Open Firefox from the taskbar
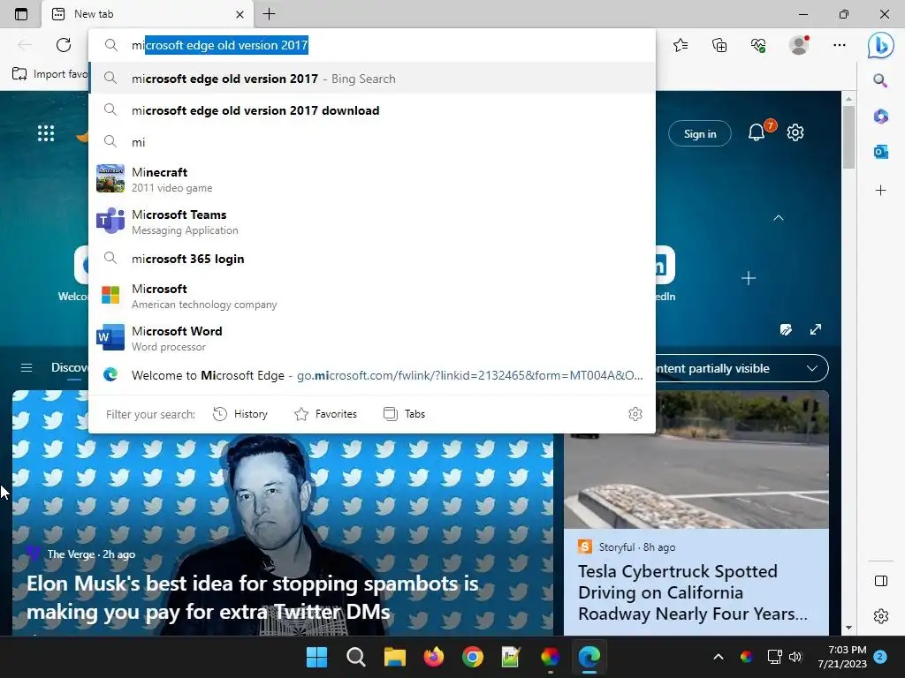905x678 pixels. 433,657
